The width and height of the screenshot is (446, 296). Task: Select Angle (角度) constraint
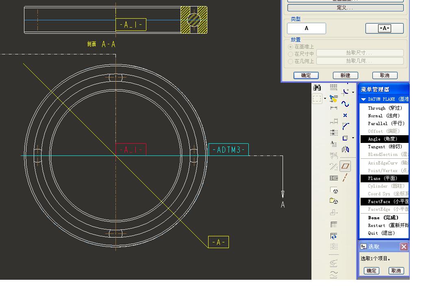[385, 139]
